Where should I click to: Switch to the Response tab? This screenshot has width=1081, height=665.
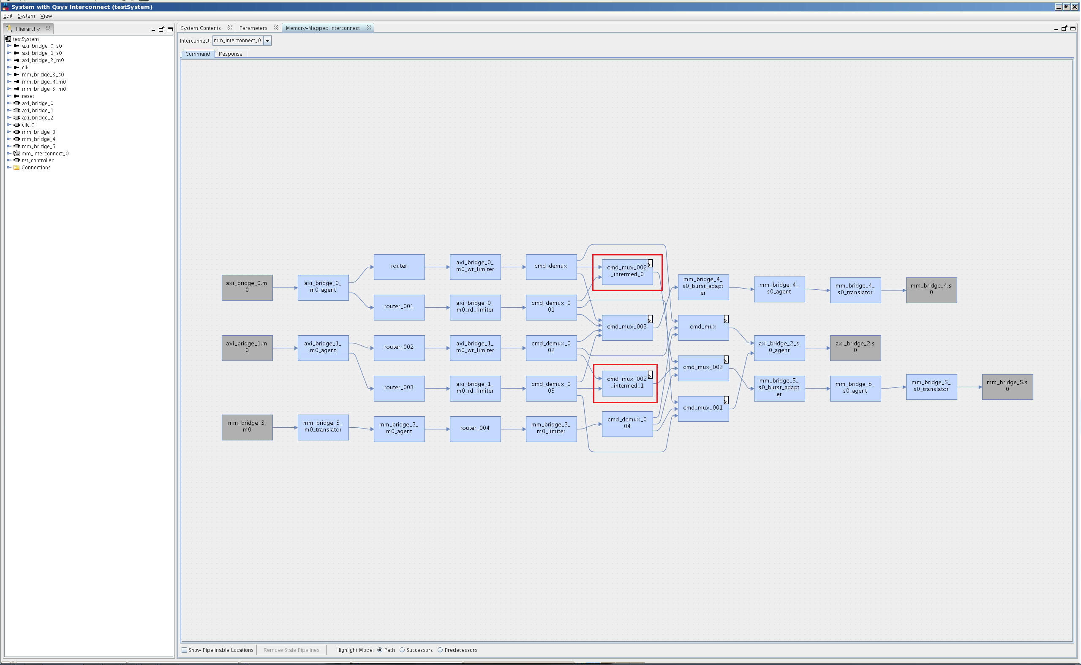pyautogui.click(x=231, y=54)
